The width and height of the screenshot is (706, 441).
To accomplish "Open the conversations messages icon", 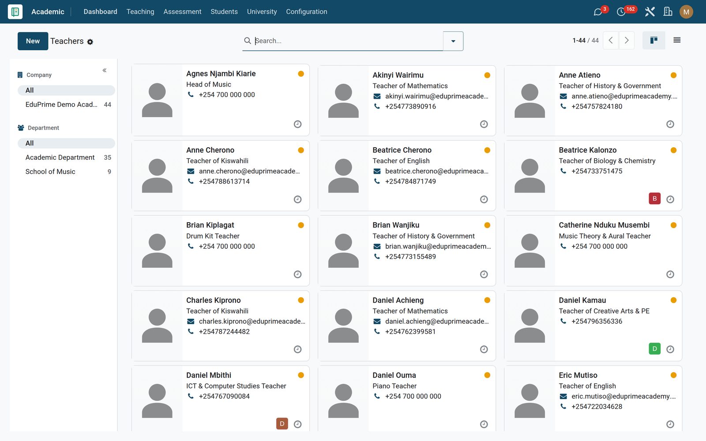I will 598,12.
